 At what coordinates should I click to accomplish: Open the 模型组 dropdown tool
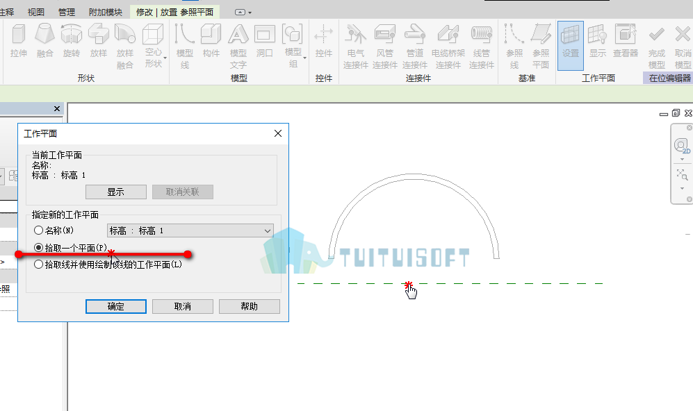click(x=293, y=47)
